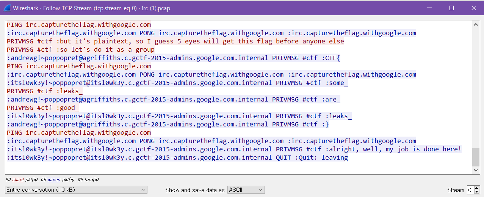Increase the Stream number with up arrow

[x=477, y=188]
